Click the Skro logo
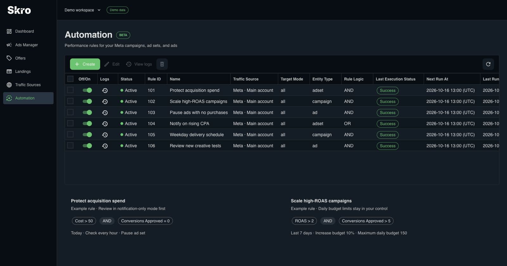The image size is (507, 266). coord(19,10)
